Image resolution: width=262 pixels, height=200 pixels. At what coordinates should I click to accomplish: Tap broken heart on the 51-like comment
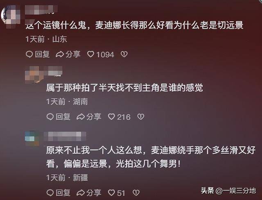point(136,193)
